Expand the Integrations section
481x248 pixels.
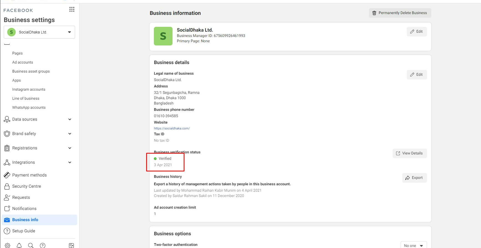(x=70, y=163)
